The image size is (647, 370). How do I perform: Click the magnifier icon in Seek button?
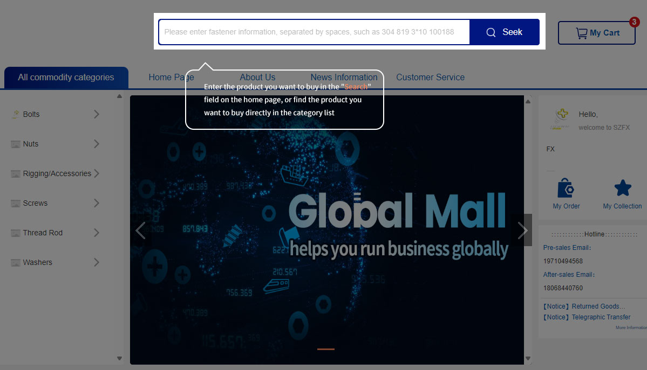(x=491, y=32)
